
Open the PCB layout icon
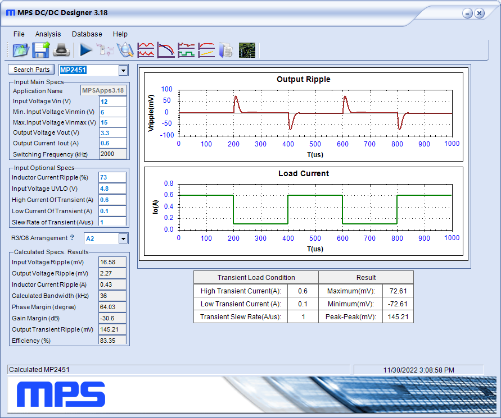pyautogui.click(x=247, y=50)
